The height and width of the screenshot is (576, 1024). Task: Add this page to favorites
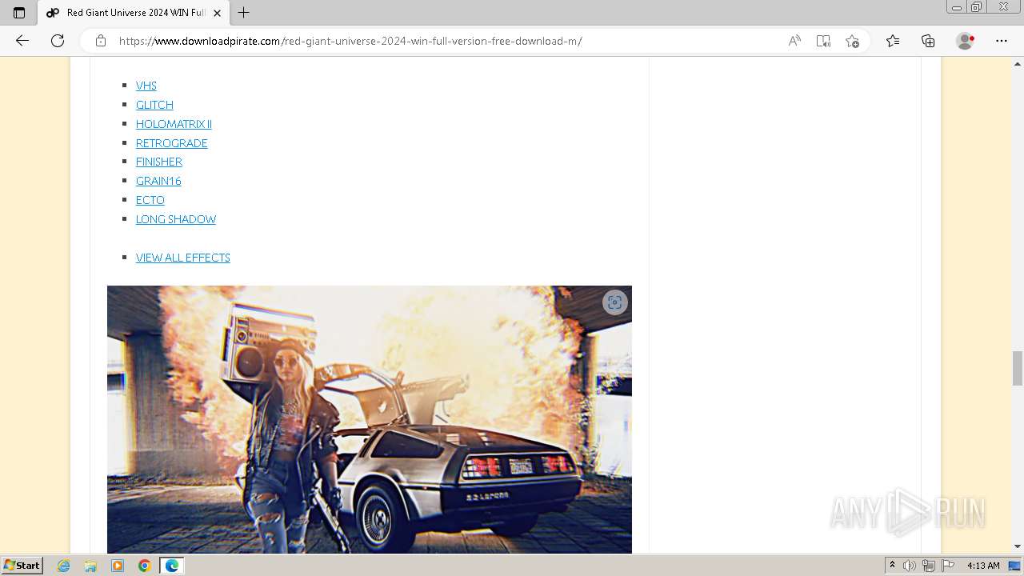point(852,41)
